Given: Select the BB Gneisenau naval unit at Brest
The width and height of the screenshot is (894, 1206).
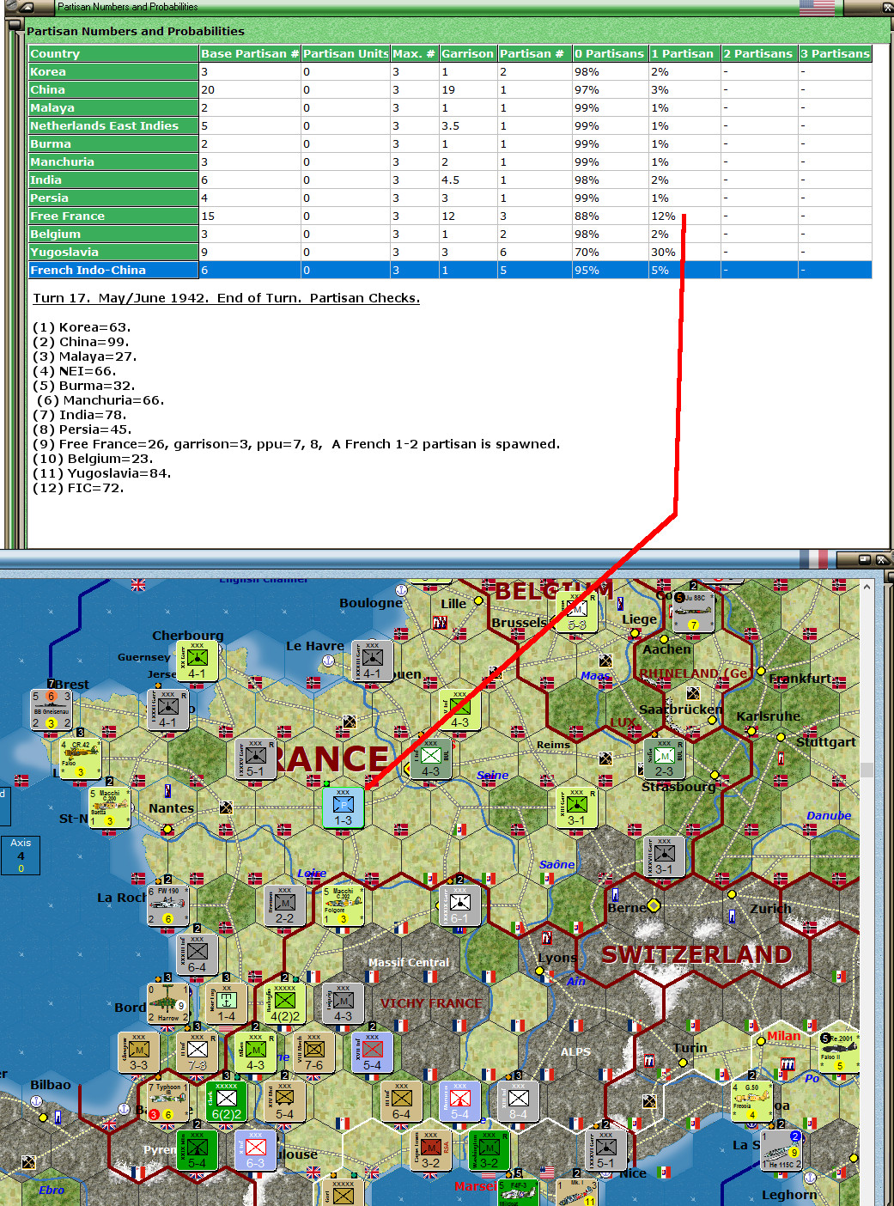Looking at the screenshot, I should pyautogui.click(x=52, y=710).
